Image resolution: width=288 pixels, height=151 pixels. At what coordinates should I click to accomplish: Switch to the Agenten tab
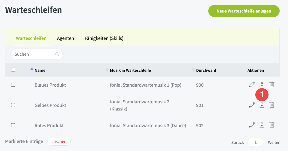click(x=65, y=38)
